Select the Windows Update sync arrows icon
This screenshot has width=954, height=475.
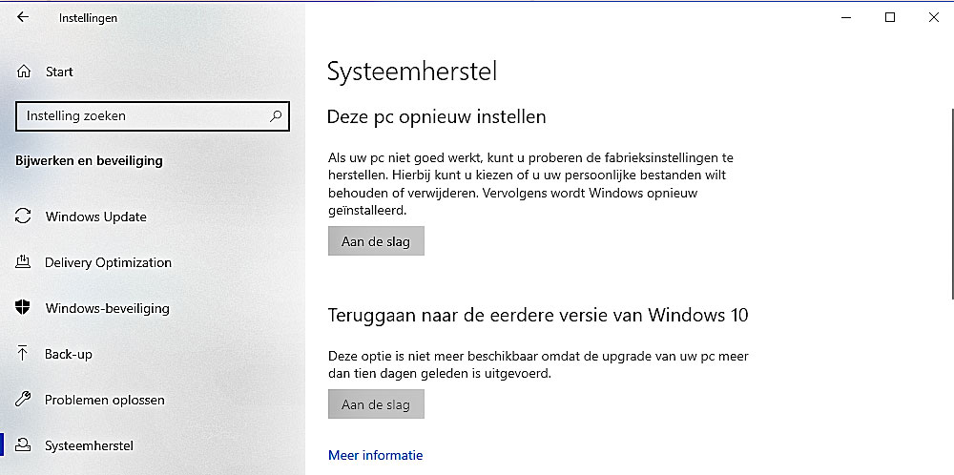point(23,217)
